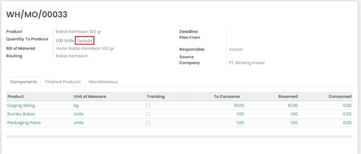Screen dimensions: 361x154
Task: Click the Update quantity link
Action: click(85, 41)
